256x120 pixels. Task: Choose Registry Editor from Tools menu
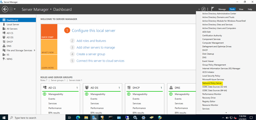tap(209, 101)
